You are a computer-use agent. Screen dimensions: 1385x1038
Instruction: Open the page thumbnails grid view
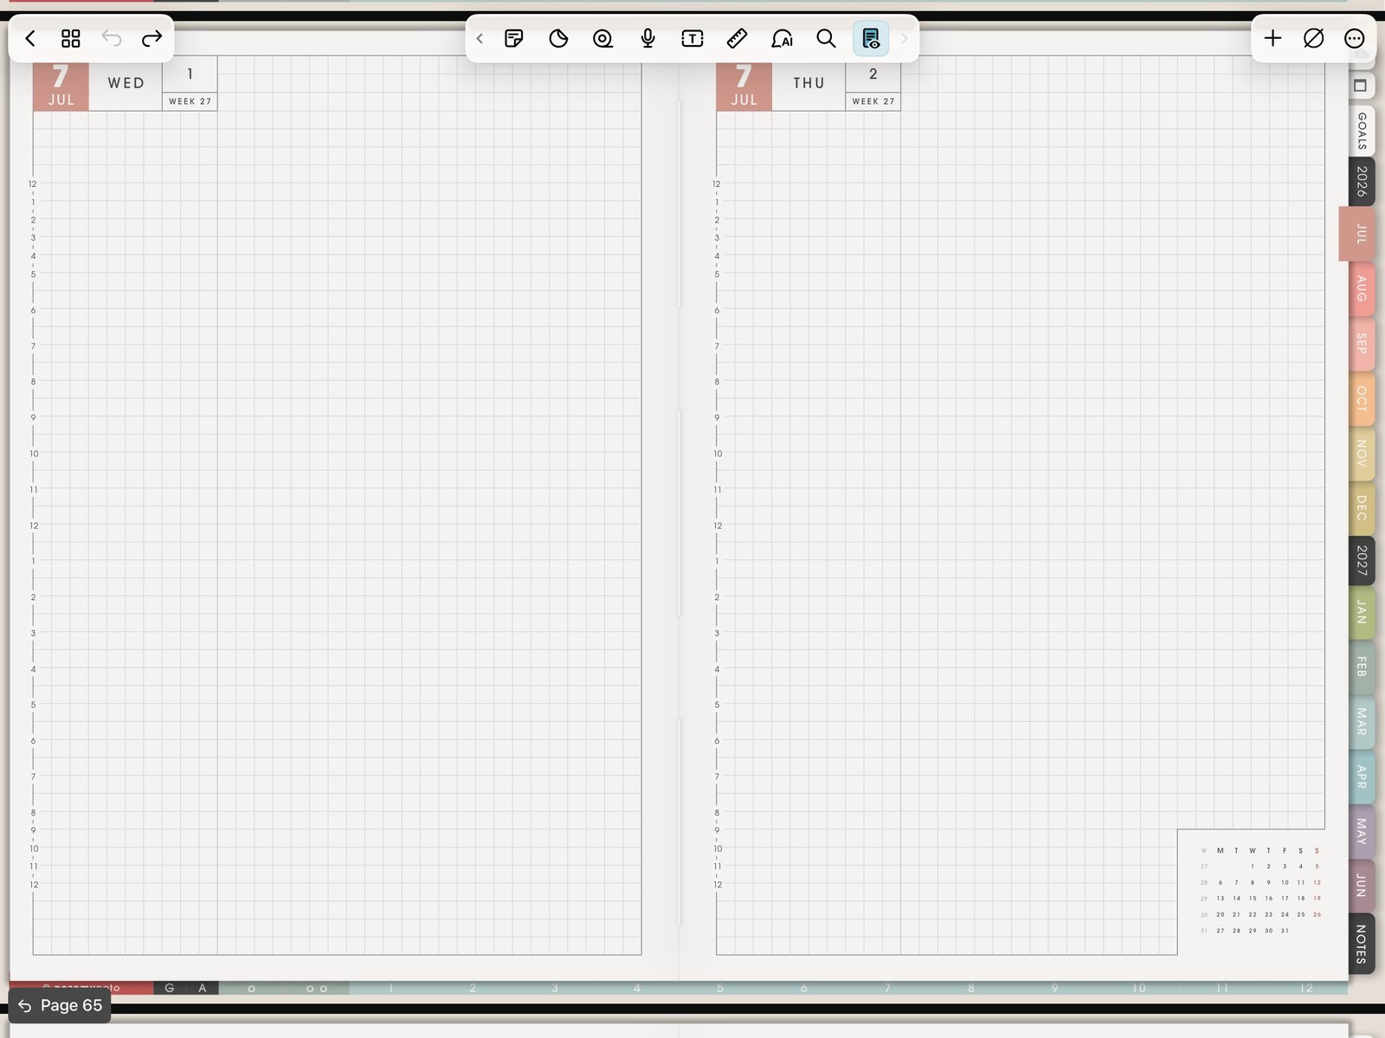tap(71, 38)
